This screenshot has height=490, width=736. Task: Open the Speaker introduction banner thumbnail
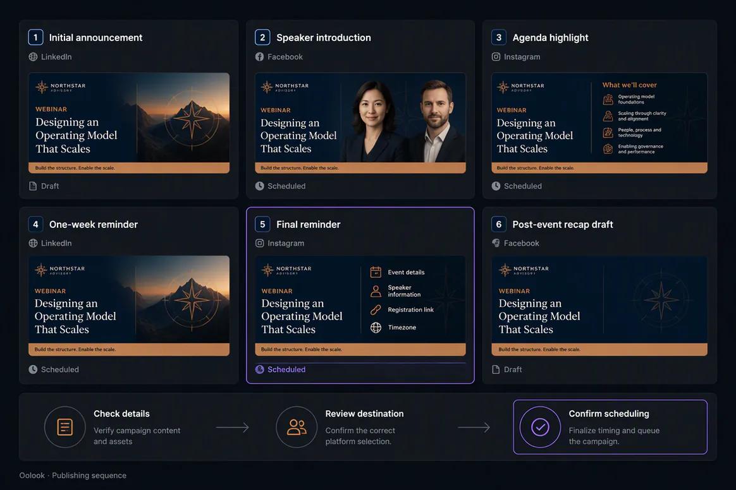[360, 123]
